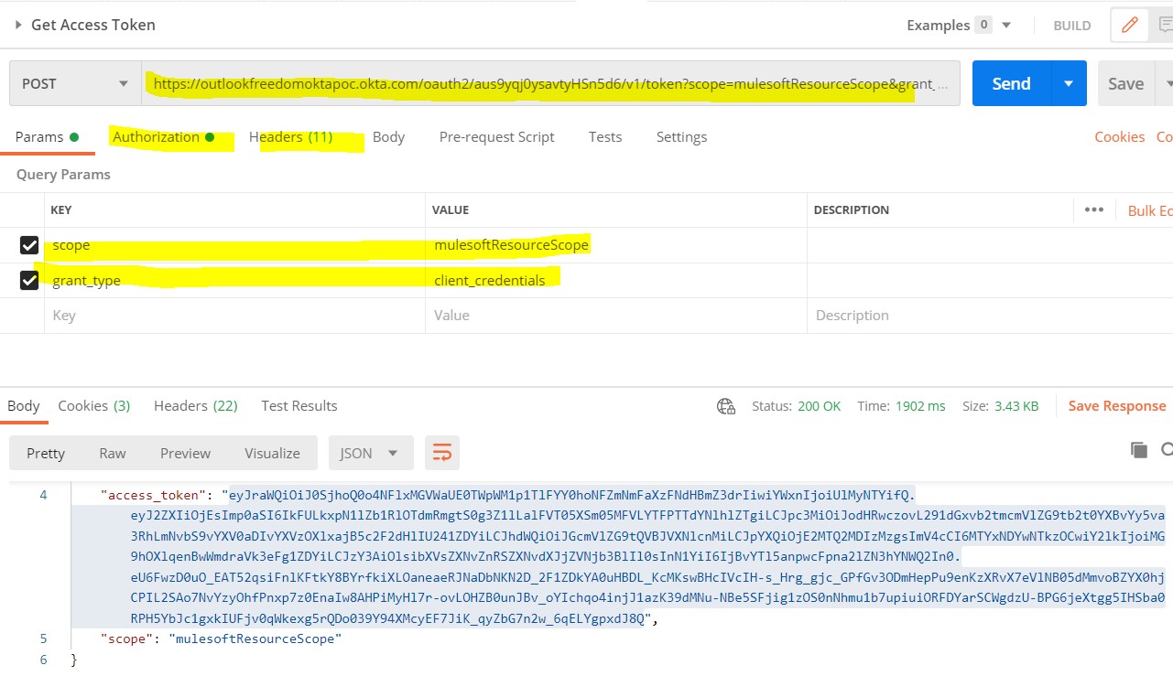Open Bulk Edit for query params

click(1149, 210)
